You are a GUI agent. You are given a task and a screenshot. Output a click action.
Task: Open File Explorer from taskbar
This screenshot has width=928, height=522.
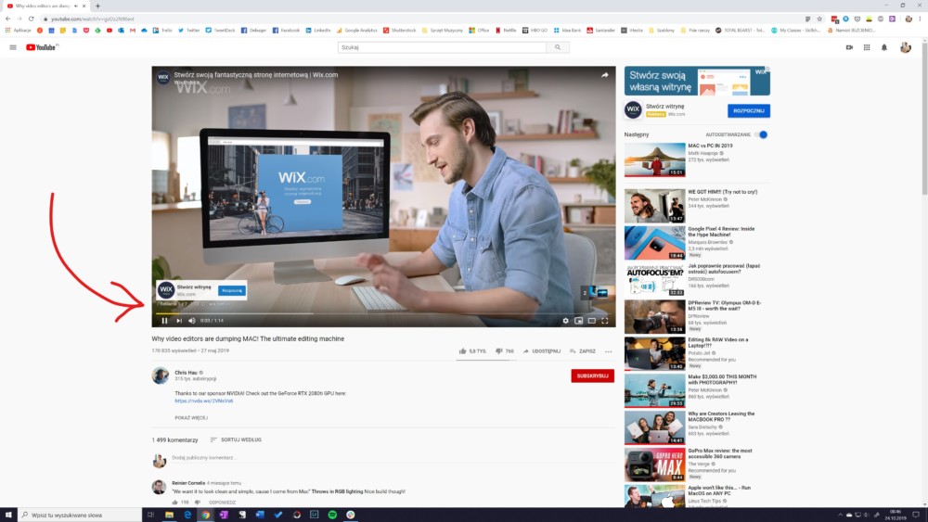pyautogui.click(x=169, y=515)
